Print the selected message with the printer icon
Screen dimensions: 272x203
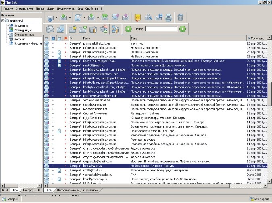click(x=168, y=17)
